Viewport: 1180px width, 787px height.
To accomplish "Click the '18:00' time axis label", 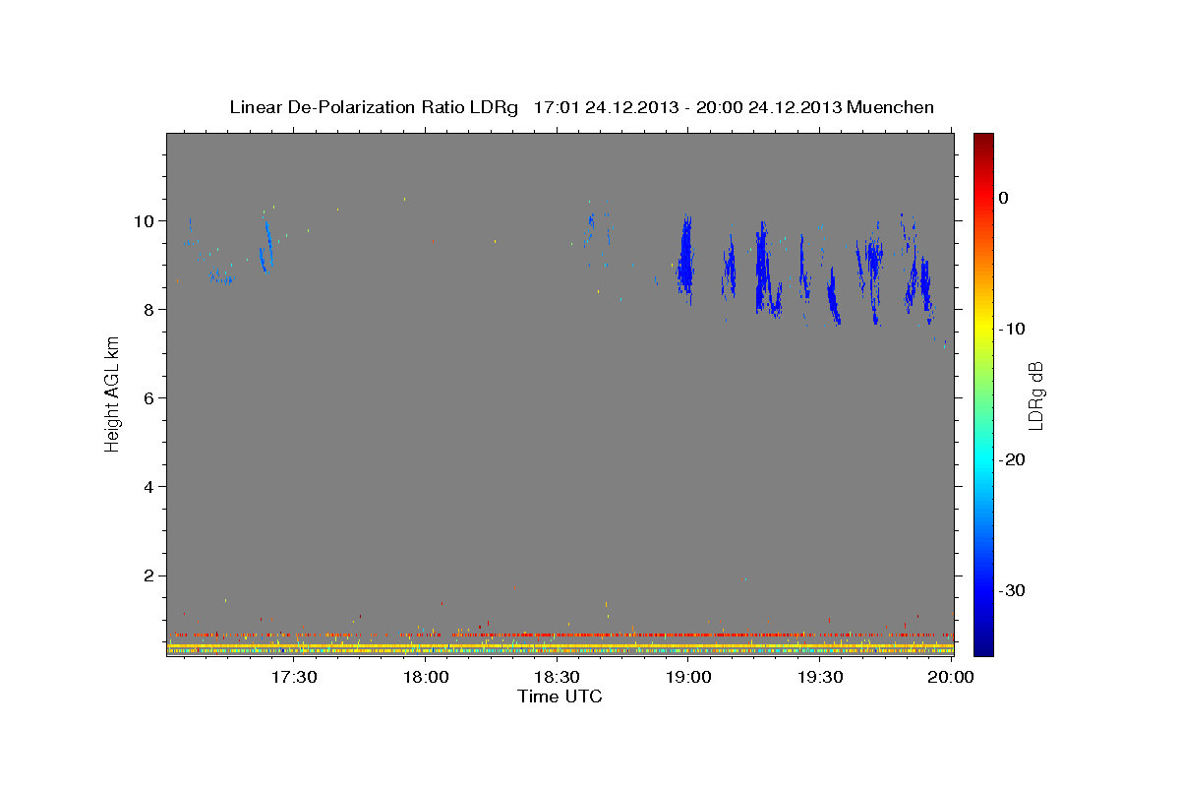I will point(426,677).
